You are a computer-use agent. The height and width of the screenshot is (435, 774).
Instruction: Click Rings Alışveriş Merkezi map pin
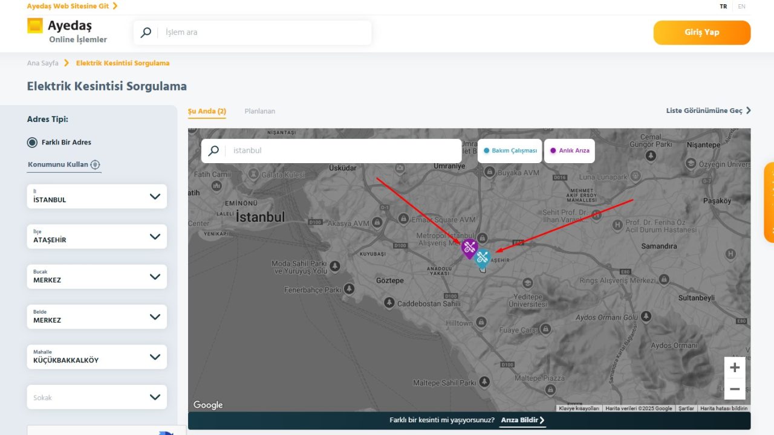click(x=664, y=280)
